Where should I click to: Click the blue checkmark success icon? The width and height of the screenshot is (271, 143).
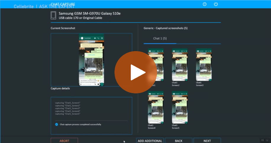(57, 124)
